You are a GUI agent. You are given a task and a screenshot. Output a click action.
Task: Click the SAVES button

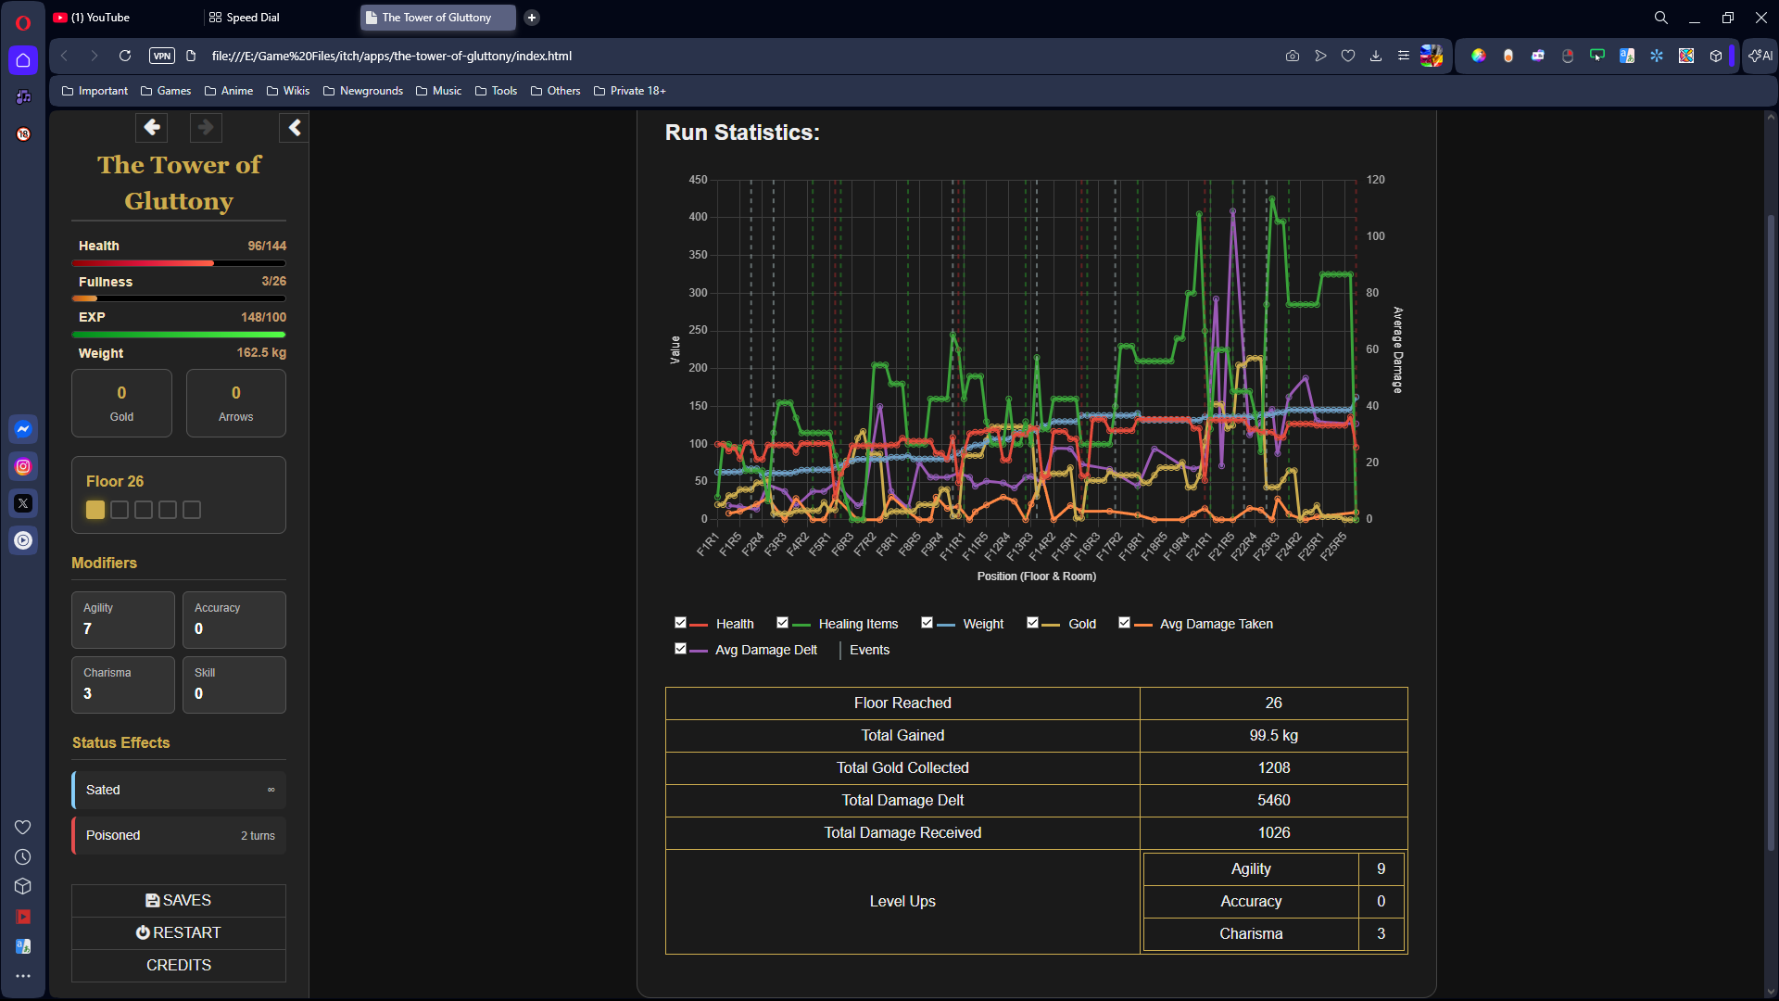[179, 901]
